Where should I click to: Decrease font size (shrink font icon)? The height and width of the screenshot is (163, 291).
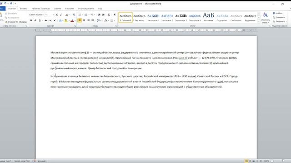click(61, 15)
